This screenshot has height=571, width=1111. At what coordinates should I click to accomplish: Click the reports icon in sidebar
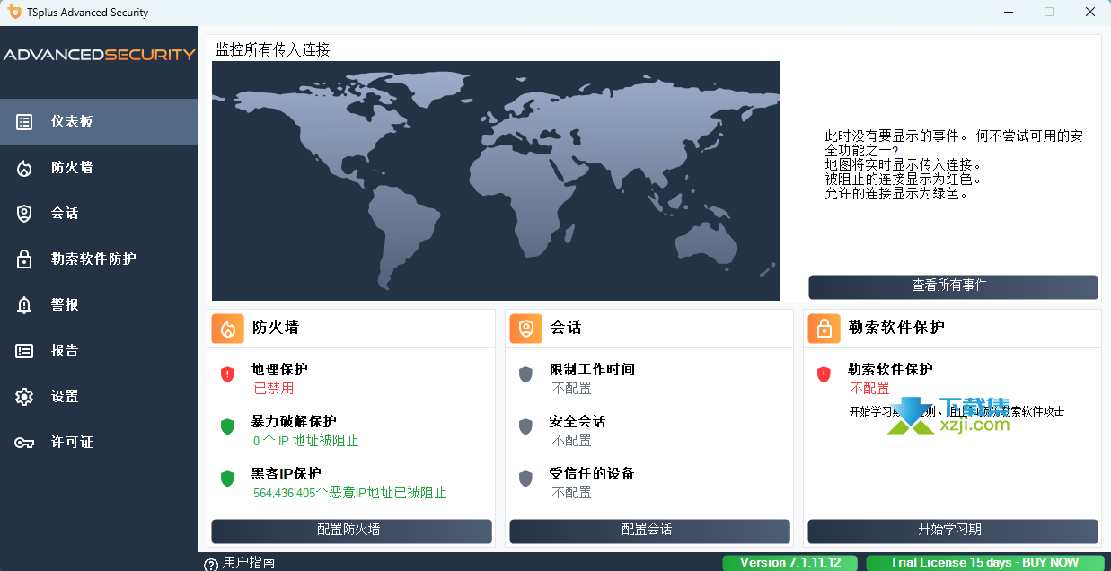click(x=24, y=351)
